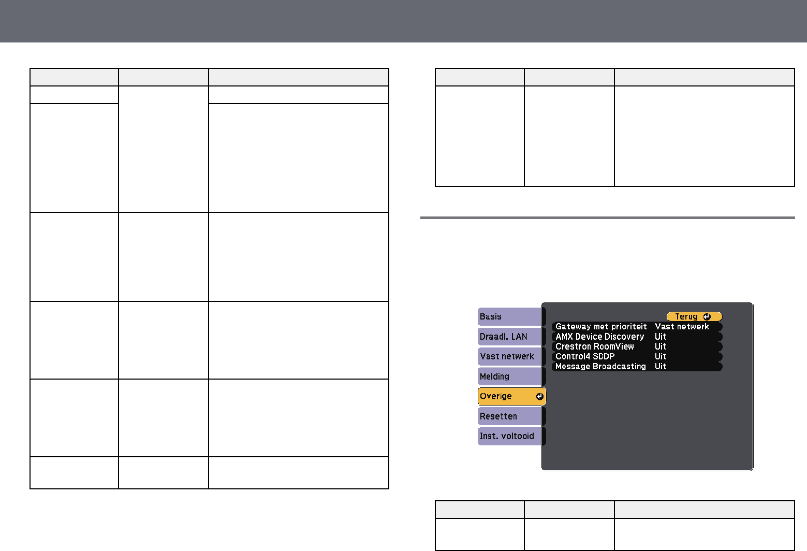Select Control4 SDDP setting row
The width and height of the screenshot is (807, 551).
[637, 356]
